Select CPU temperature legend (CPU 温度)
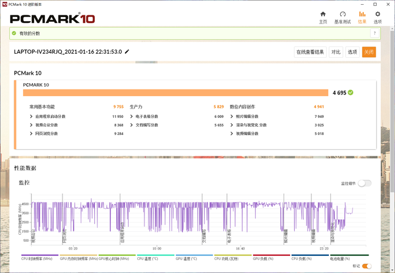Screen dimensions: 395x273 (156, 258)
